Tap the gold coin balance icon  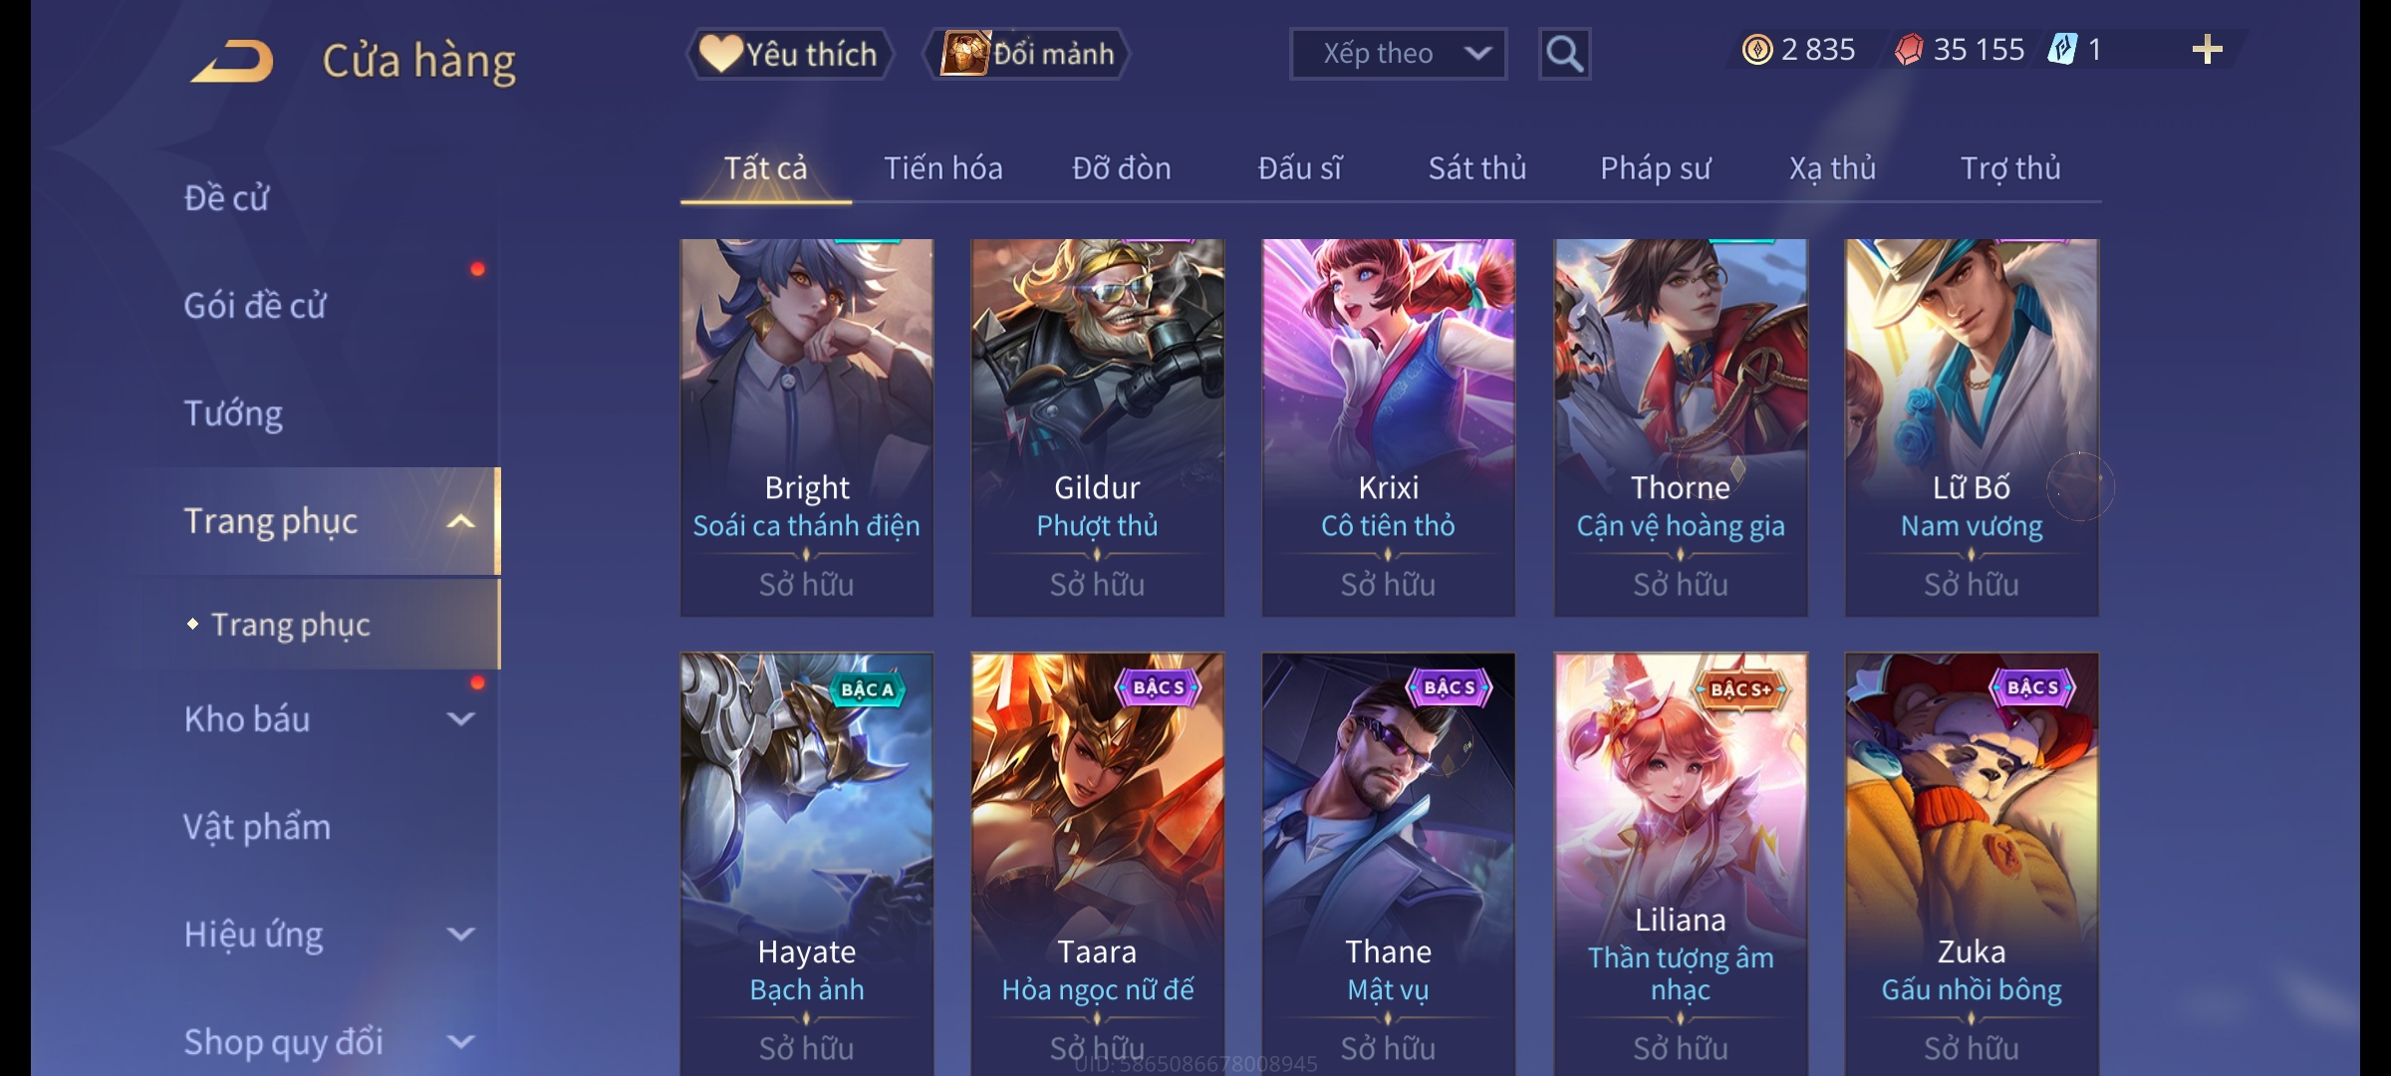click(1757, 50)
